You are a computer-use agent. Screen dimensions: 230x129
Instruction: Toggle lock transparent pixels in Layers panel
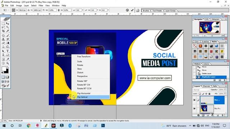click(x=200, y=94)
